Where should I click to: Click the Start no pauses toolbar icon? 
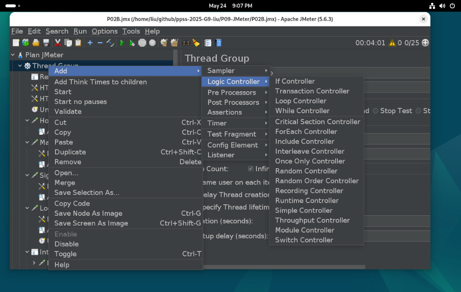(132, 43)
